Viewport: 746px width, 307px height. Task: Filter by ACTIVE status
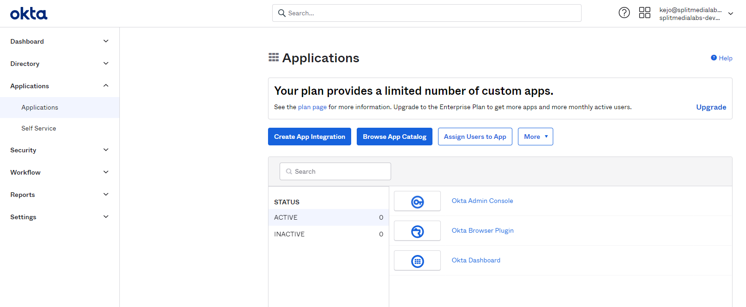[x=328, y=217]
